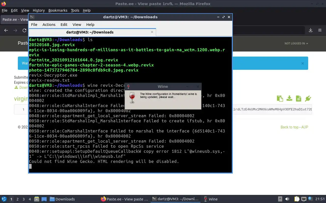Open Firefox Help menu
The height and width of the screenshot is (203, 326).
(87, 10)
